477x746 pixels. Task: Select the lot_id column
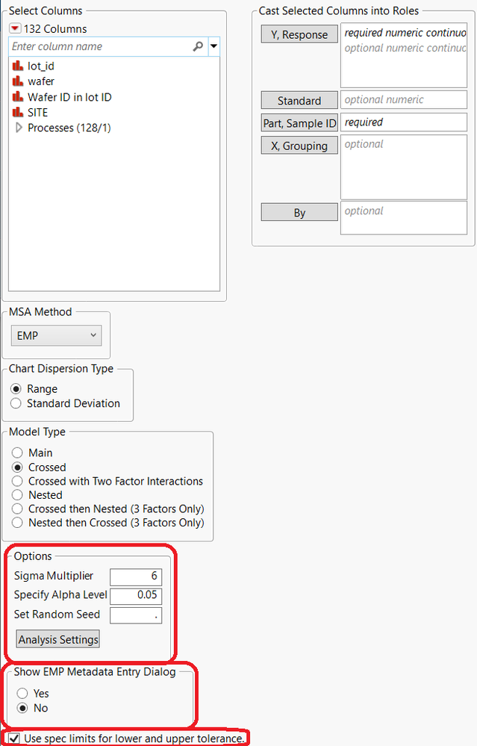click(x=41, y=66)
